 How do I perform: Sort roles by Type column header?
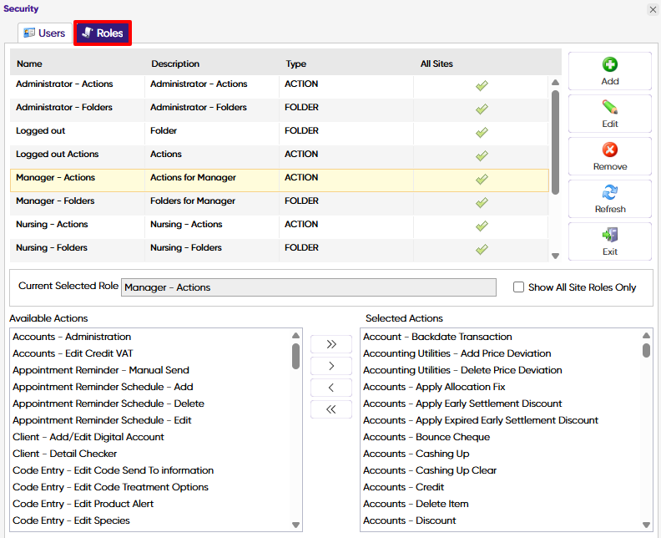(296, 63)
